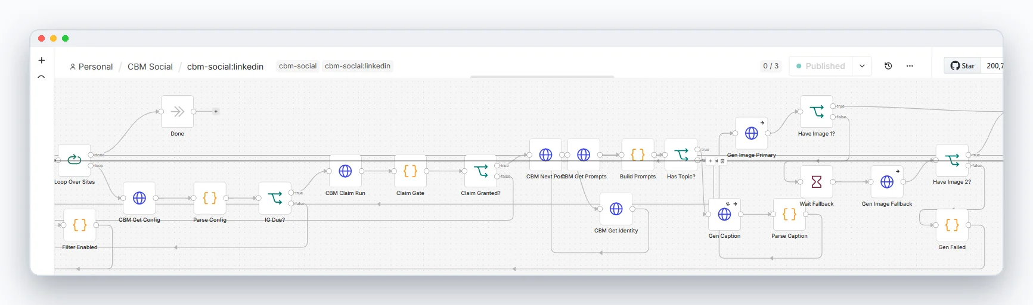Select the Claim Gate code node
The image size is (1033, 305).
click(410, 171)
